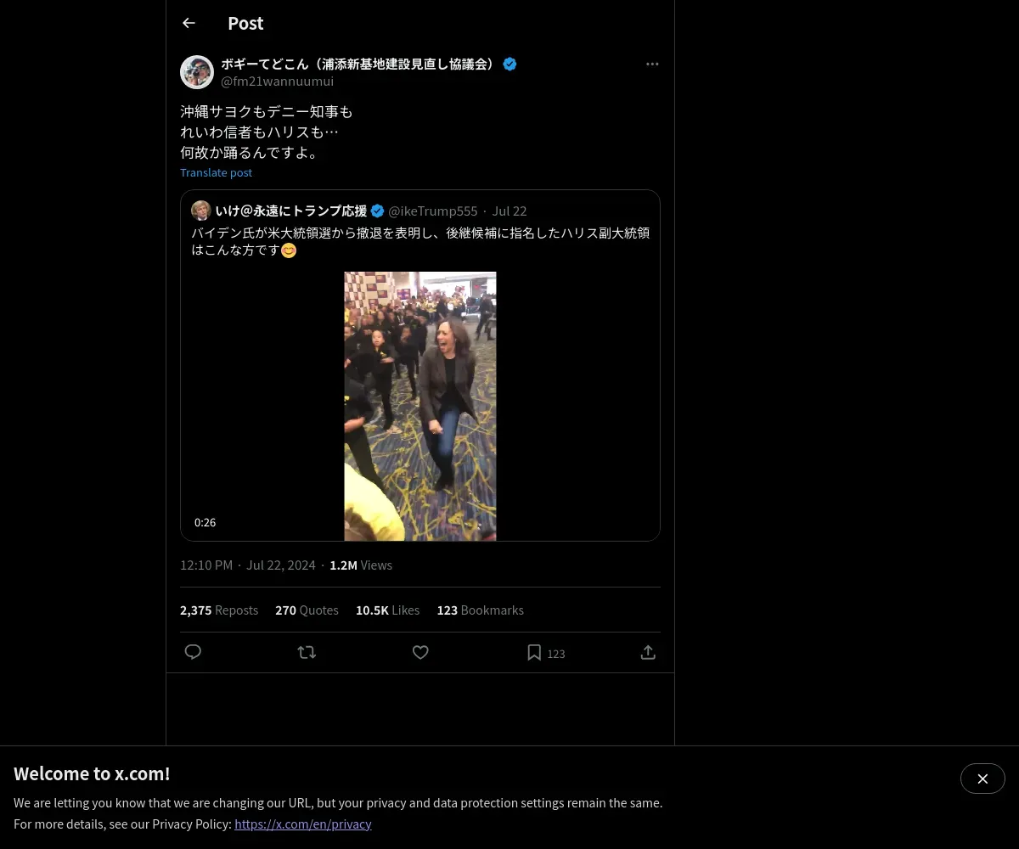Open the 10.5K Likes list
Image resolution: width=1019 pixels, height=849 pixels.
click(x=387, y=610)
